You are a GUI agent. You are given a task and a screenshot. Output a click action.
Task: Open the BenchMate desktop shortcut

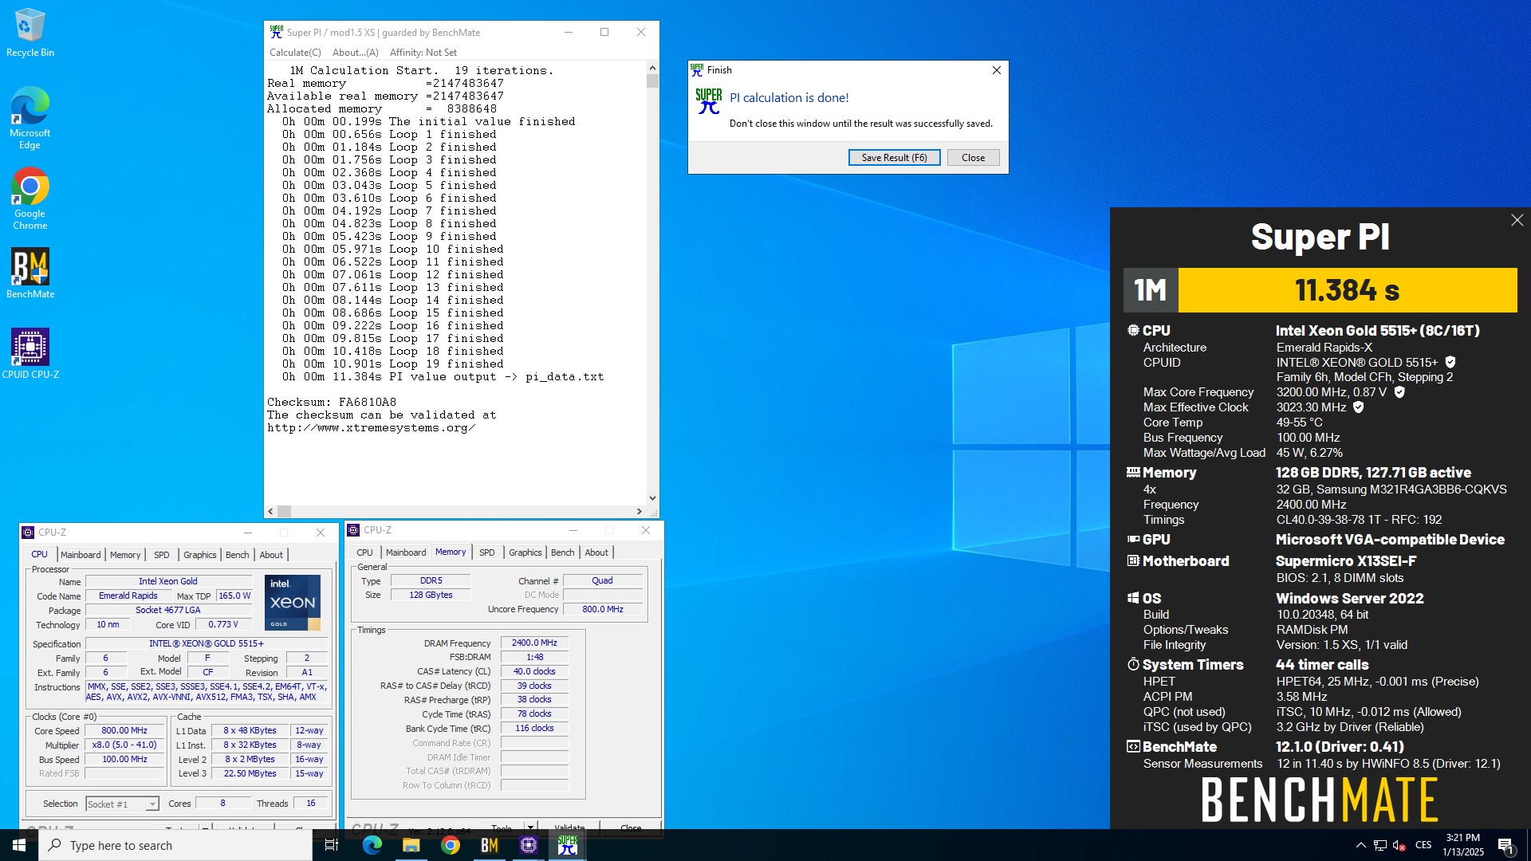click(x=30, y=273)
